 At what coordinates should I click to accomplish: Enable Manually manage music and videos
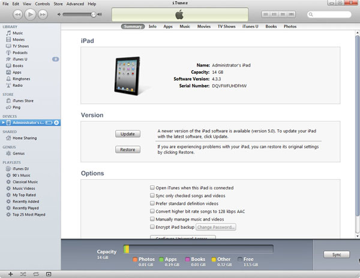[152, 219]
